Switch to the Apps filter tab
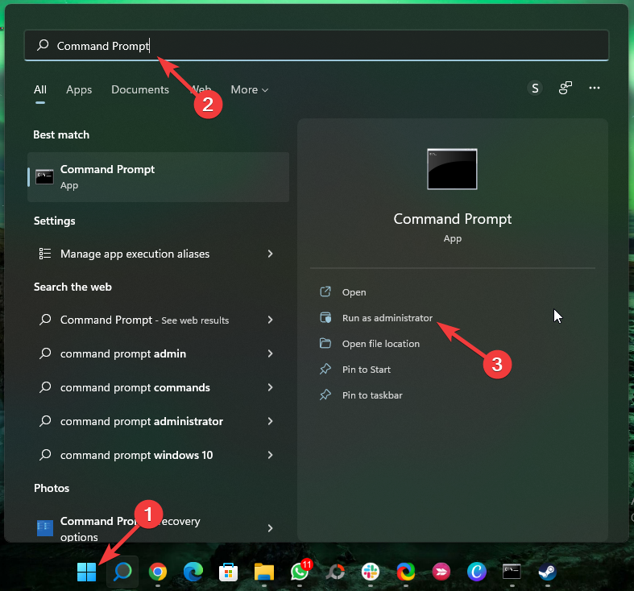 coord(79,89)
